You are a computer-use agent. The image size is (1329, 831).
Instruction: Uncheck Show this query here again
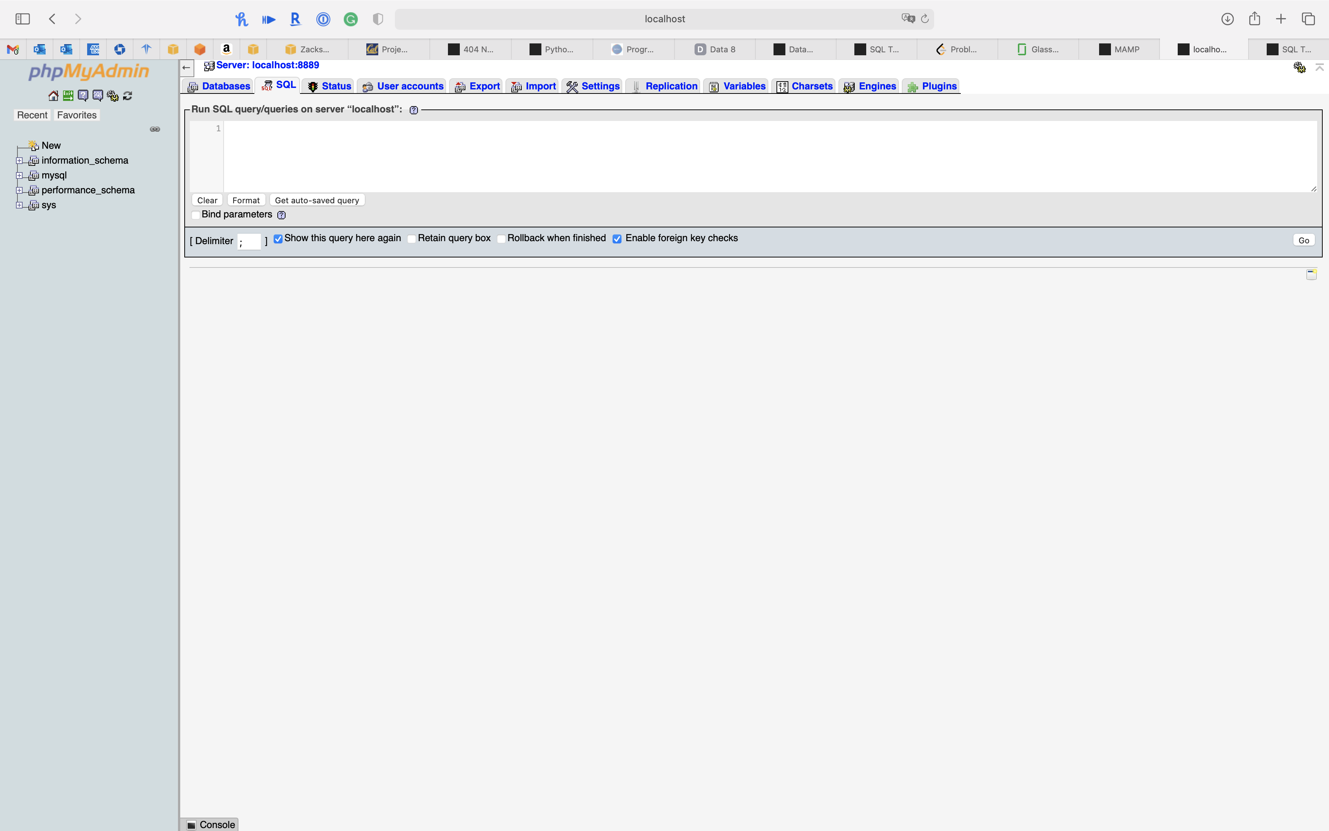tap(278, 239)
